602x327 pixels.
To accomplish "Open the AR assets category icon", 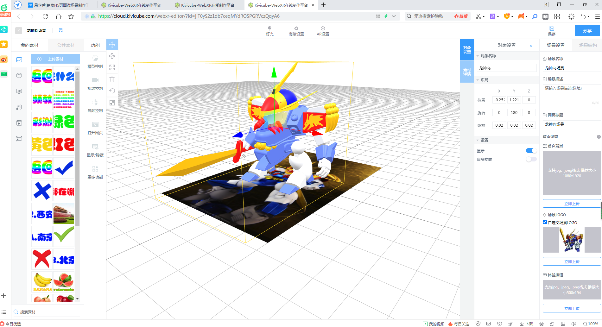I will [x=19, y=91].
